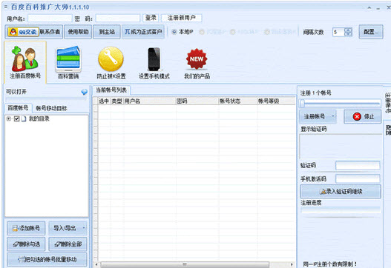Click the 注册 1 个帐号 slider handle
The image size is (391, 268).
tap(303, 103)
